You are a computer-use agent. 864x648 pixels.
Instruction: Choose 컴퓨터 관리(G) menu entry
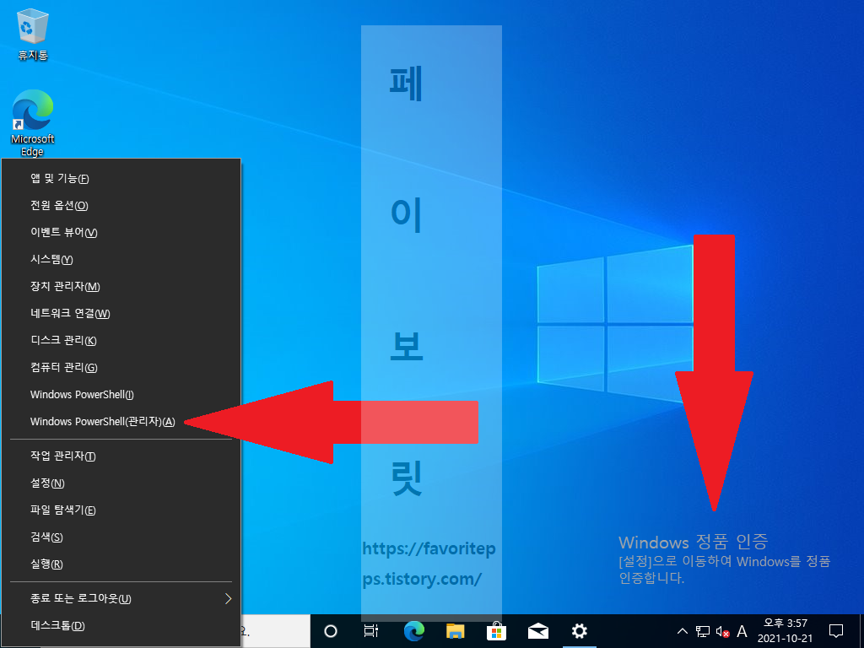[121, 368]
